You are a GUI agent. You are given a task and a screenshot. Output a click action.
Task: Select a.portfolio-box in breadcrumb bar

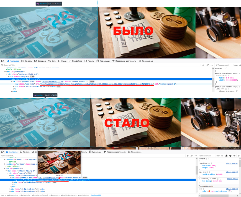click(84, 195)
